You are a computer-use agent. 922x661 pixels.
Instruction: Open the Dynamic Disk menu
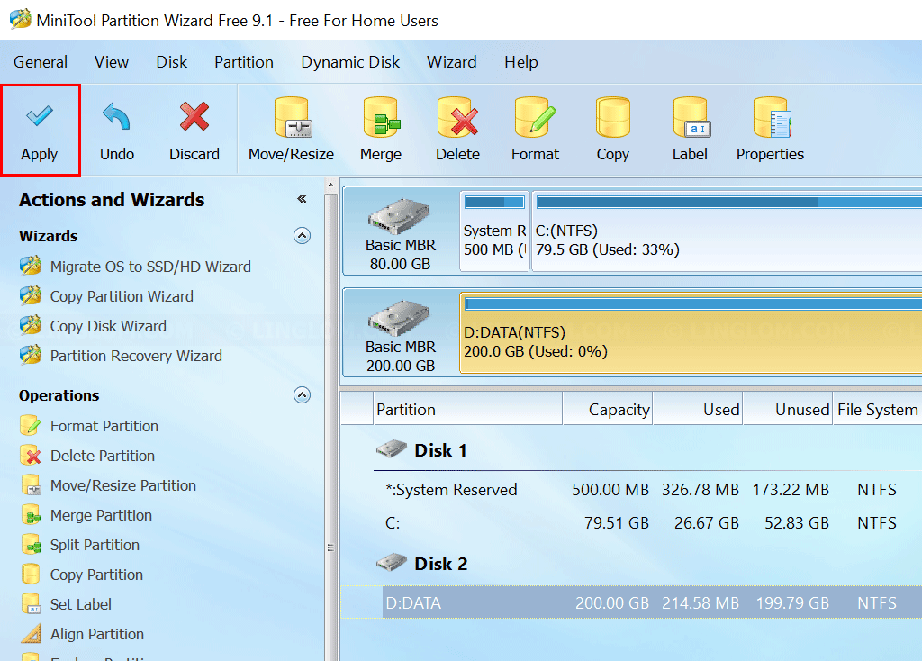coord(350,62)
